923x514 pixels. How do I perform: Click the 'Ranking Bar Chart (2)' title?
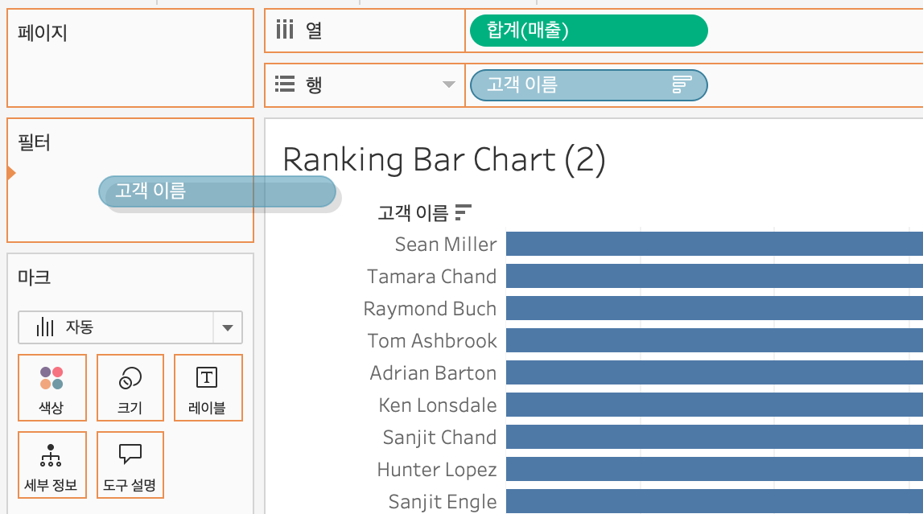pos(444,160)
